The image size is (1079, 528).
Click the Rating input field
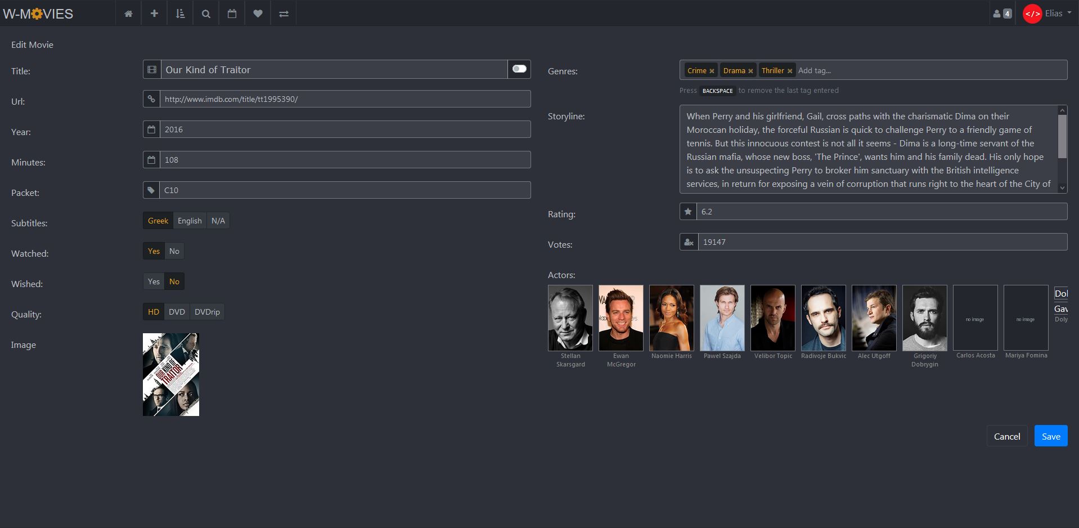(x=881, y=212)
